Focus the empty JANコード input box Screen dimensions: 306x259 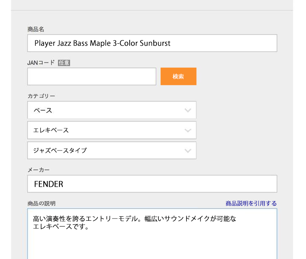coord(91,76)
